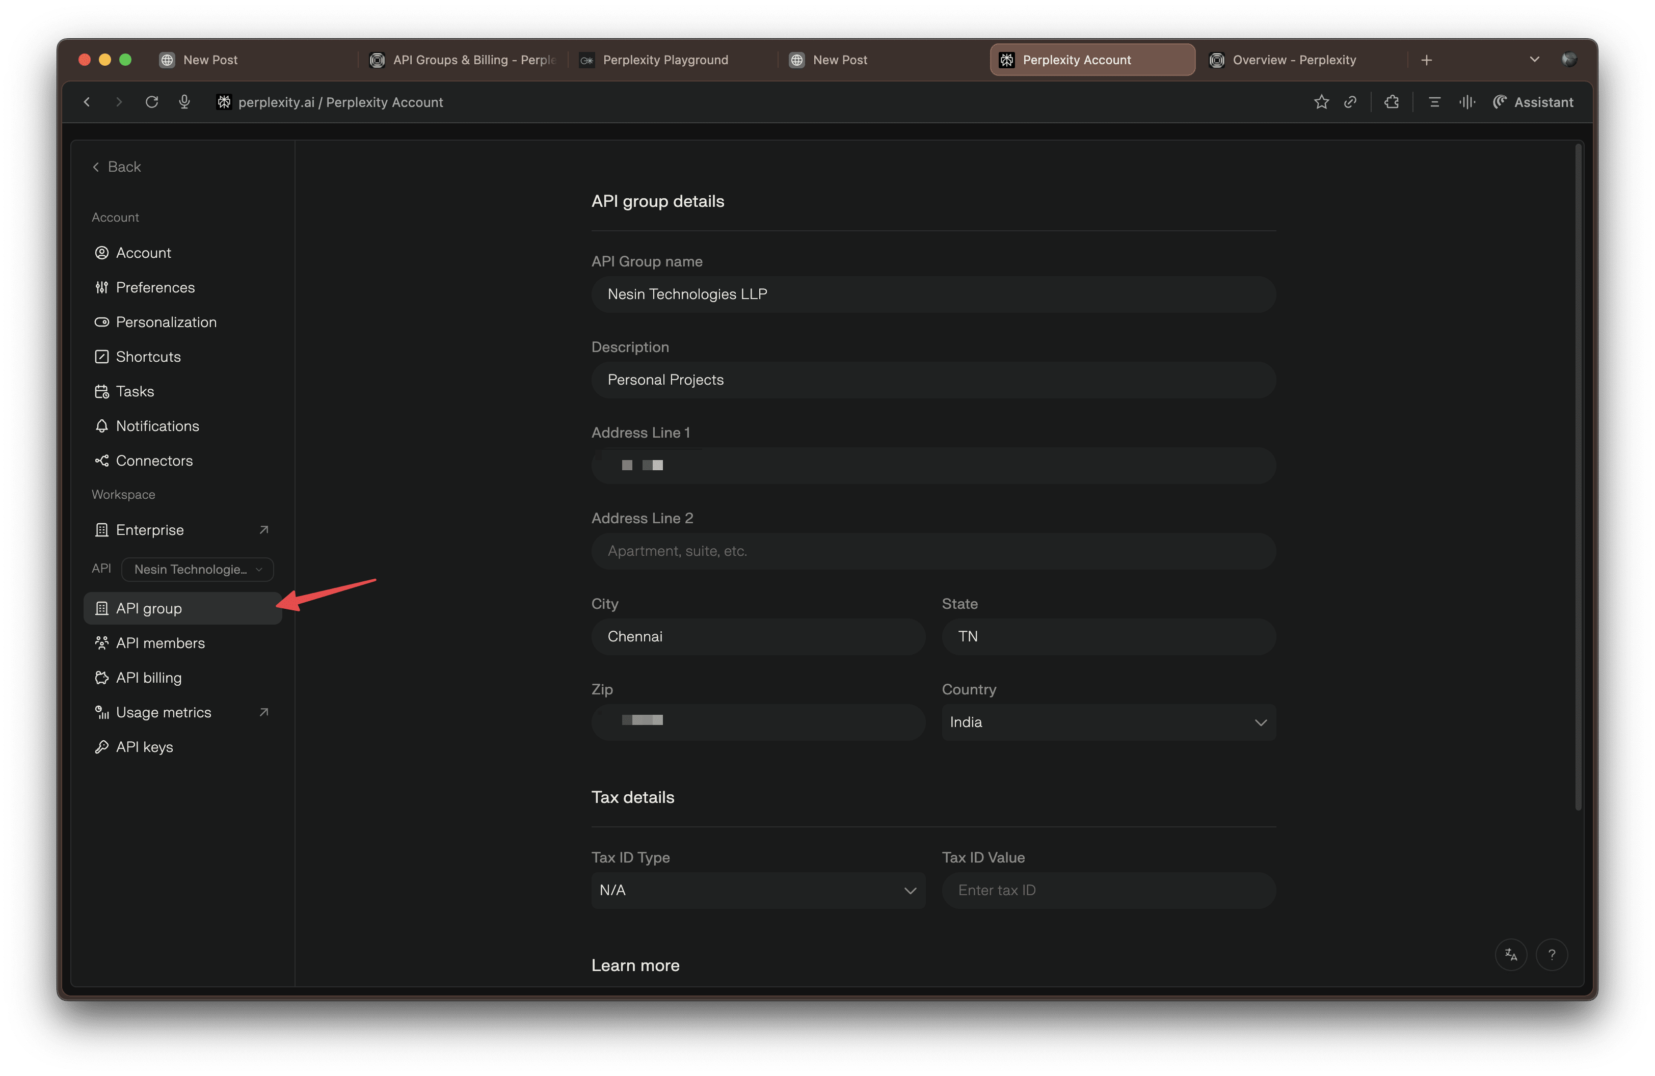Click the share-nodes icon next to Connectors
The height and width of the screenshot is (1076, 1655).
click(101, 461)
